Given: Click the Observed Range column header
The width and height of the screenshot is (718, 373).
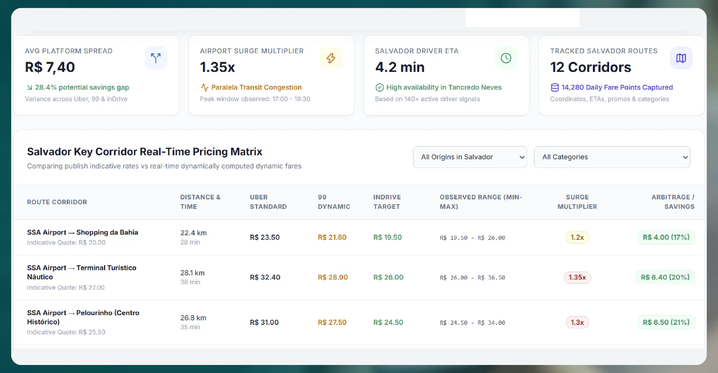Looking at the screenshot, I should [481, 202].
